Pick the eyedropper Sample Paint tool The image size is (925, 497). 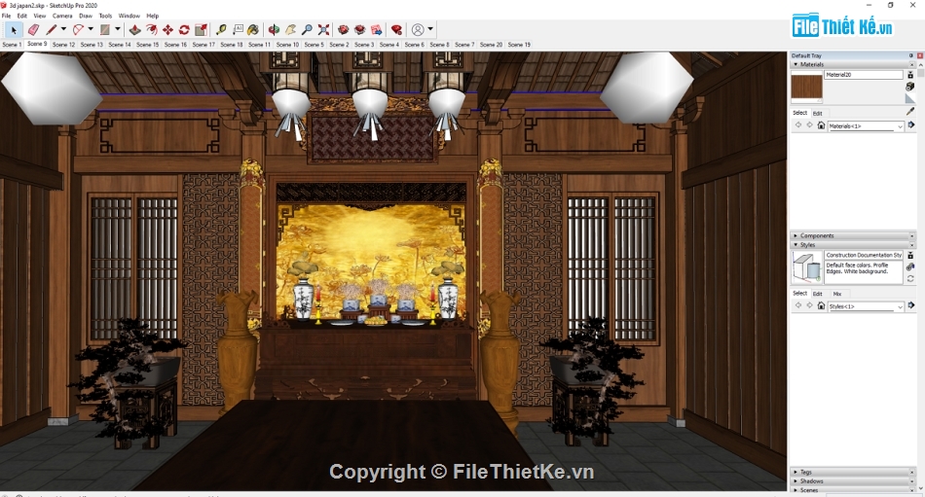[x=910, y=111]
